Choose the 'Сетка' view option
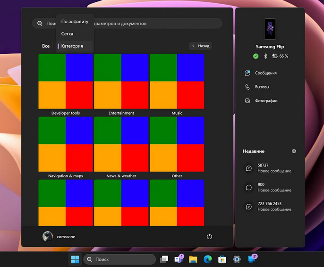 click(67, 34)
